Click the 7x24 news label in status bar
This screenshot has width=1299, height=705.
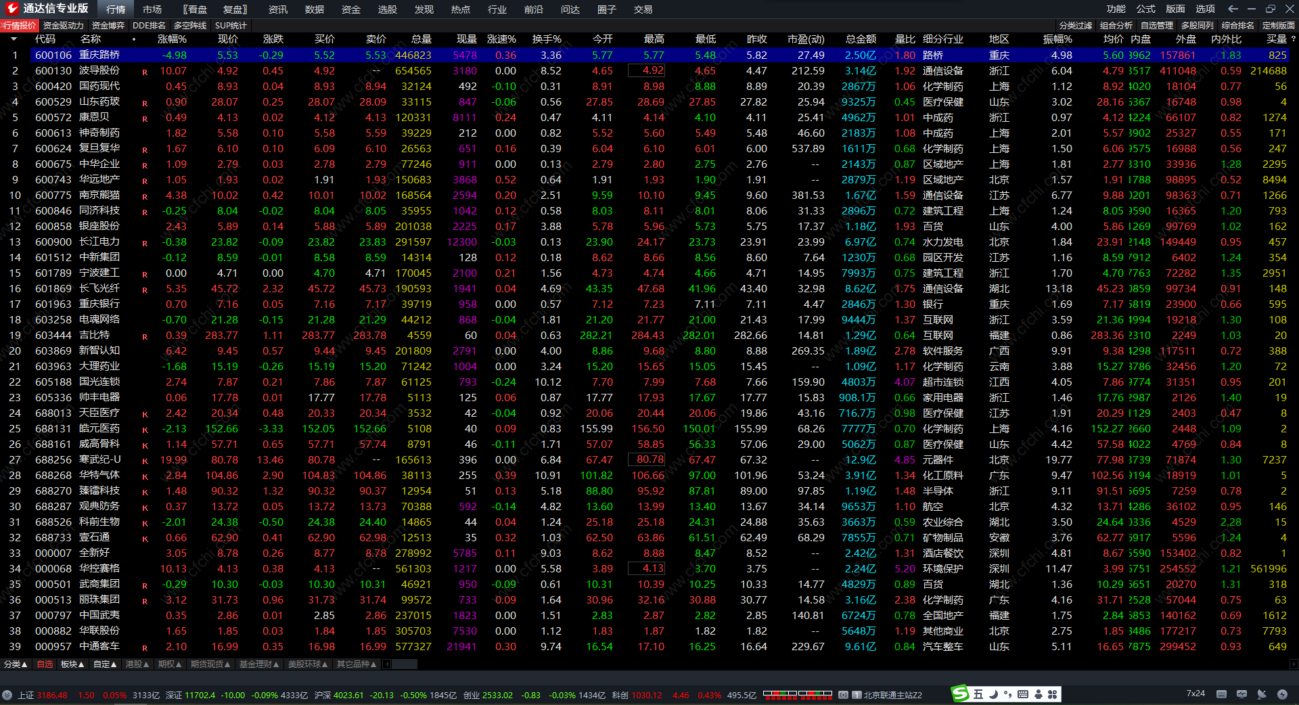point(1195,694)
